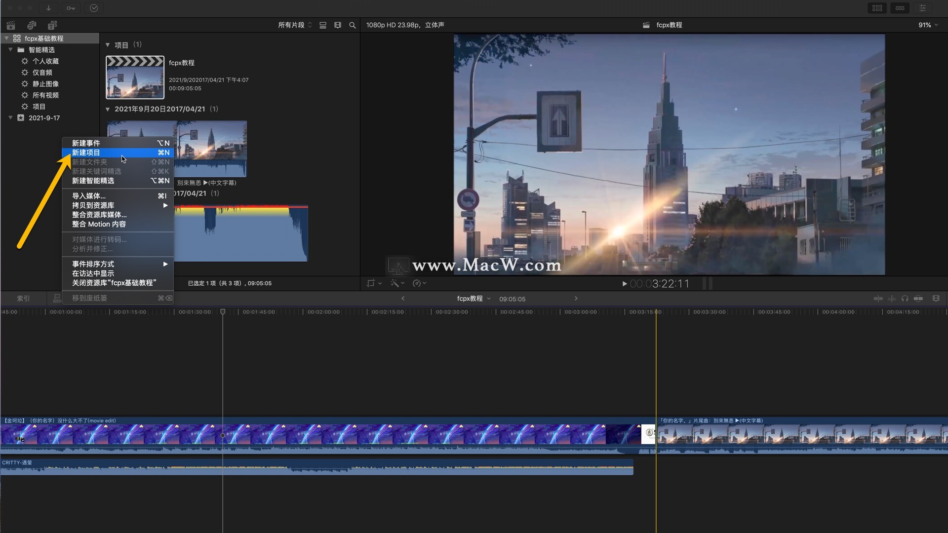Click the browser search magnifier icon
The height and width of the screenshot is (533, 948).
(353, 25)
